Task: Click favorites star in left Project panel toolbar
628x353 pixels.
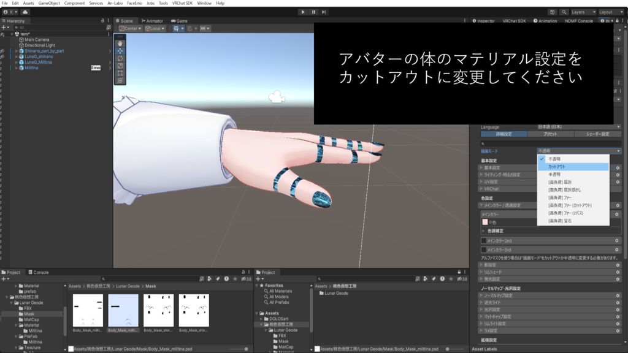Action: tap(235, 279)
